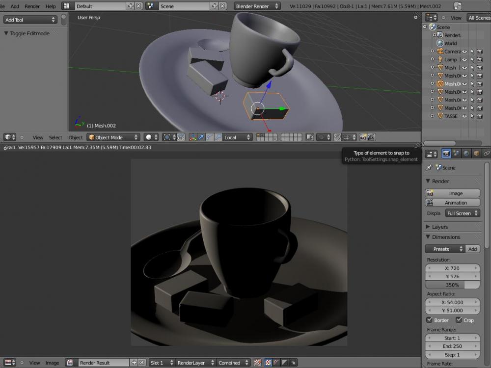Open the Render menu in top bar
The width and height of the screenshot is (491, 368).
(x=32, y=6)
